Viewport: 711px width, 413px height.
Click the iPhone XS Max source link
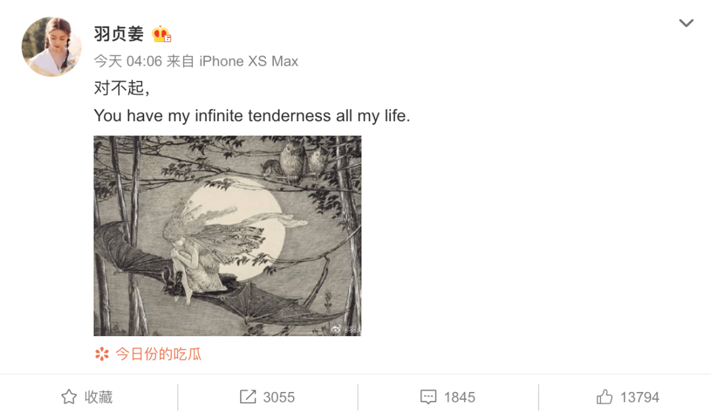tap(249, 61)
